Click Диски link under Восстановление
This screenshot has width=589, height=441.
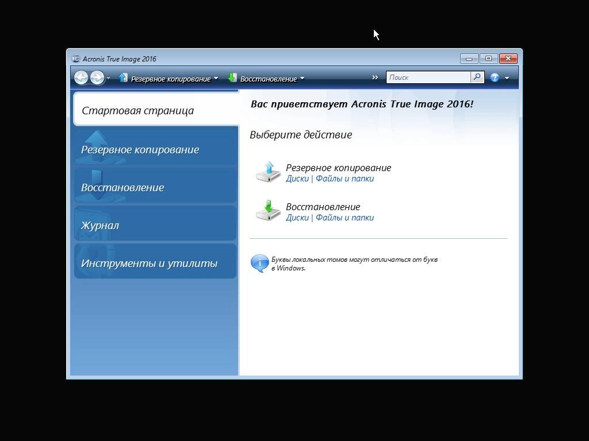coord(297,218)
